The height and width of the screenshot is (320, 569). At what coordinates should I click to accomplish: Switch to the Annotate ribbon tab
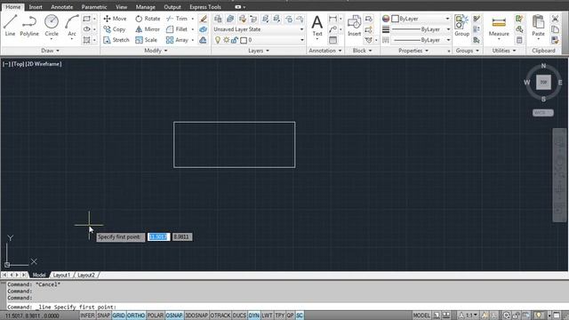point(61,7)
